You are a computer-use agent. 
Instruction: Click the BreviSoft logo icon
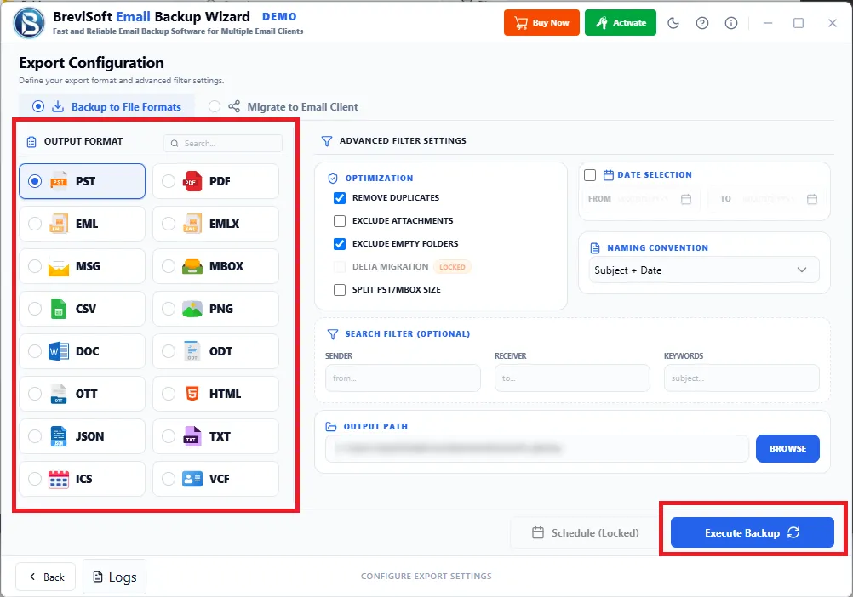coord(29,23)
